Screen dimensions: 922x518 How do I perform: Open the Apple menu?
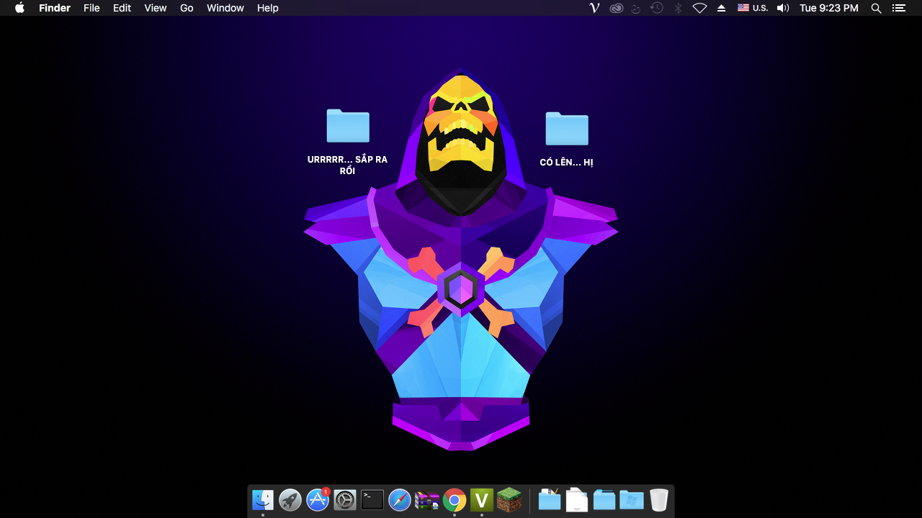pyautogui.click(x=19, y=8)
